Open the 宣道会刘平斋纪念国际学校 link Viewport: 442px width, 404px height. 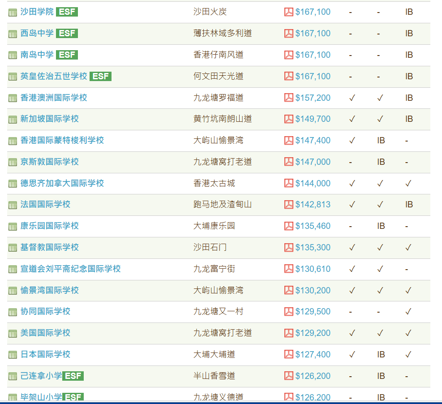pyautogui.click(x=70, y=269)
